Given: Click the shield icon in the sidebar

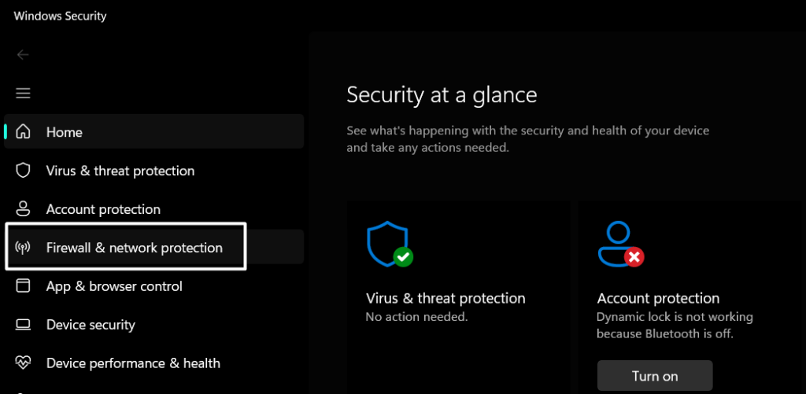Looking at the screenshot, I should pos(24,171).
